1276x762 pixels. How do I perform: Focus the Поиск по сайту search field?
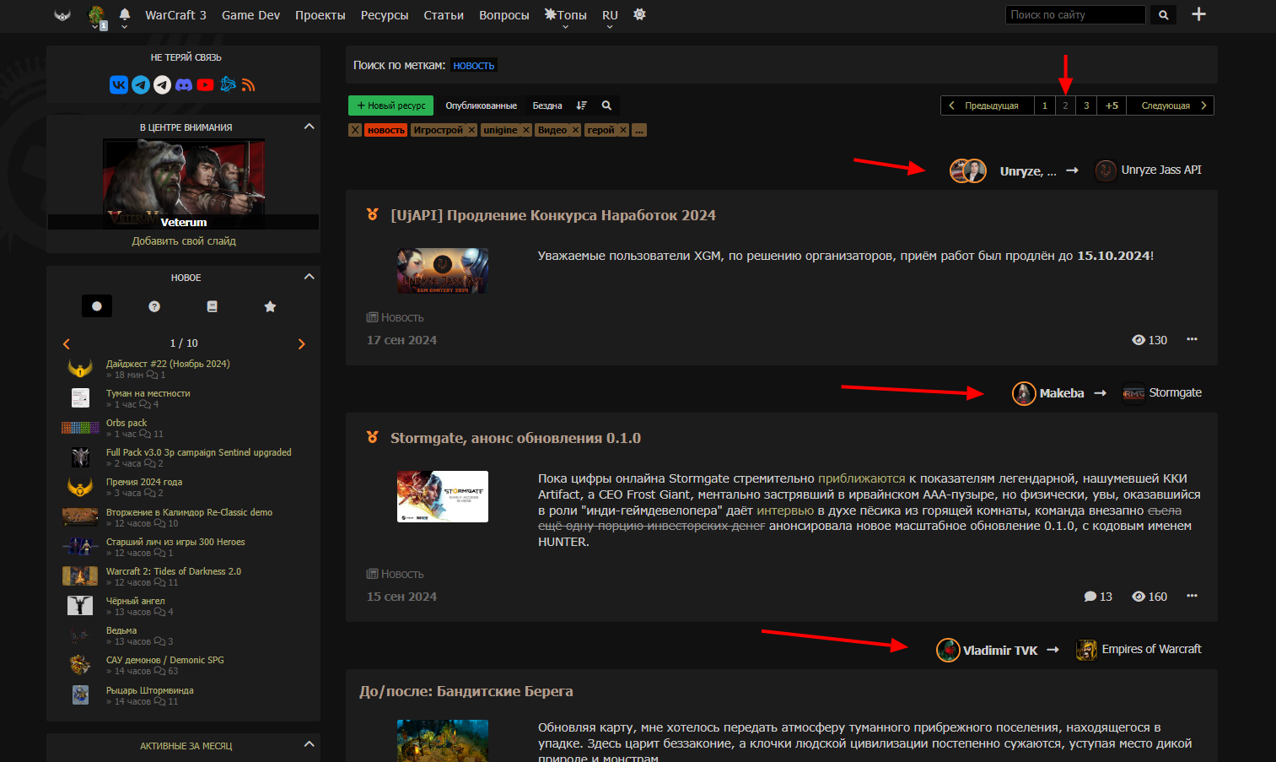(x=1075, y=15)
